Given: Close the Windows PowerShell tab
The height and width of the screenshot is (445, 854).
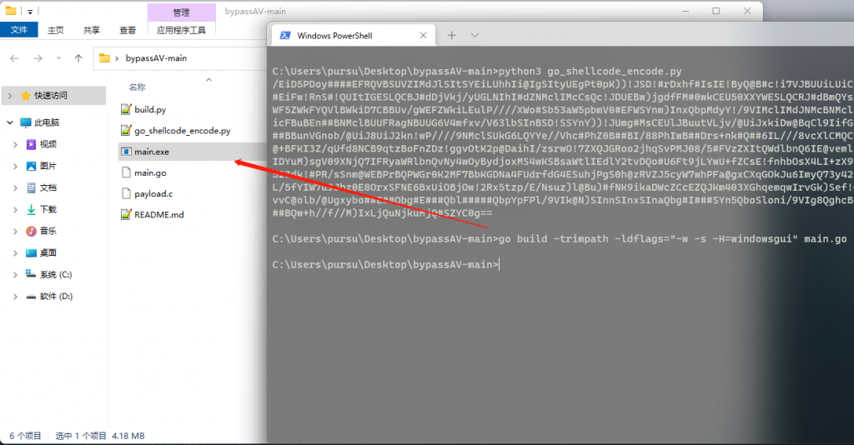Looking at the screenshot, I should (x=423, y=35).
